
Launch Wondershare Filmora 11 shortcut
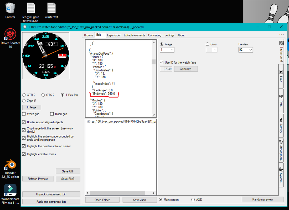tap(10, 194)
